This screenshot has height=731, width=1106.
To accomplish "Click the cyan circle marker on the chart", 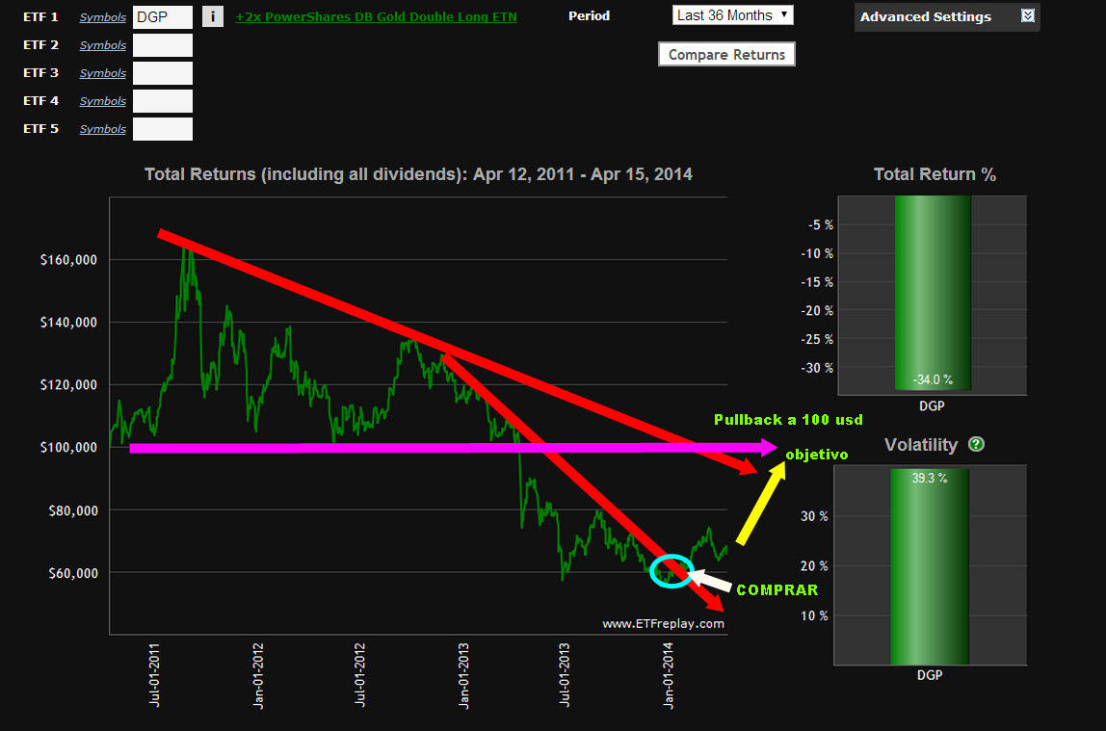I will click(671, 570).
